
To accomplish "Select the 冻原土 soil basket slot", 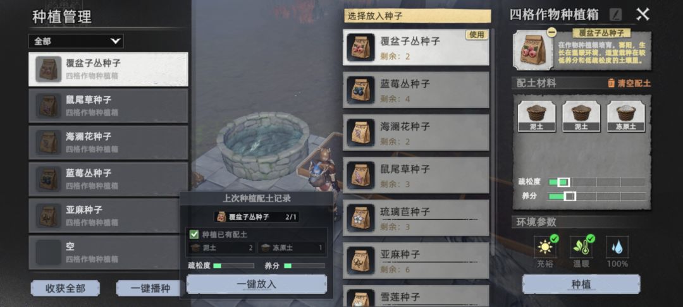I will [x=626, y=116].
